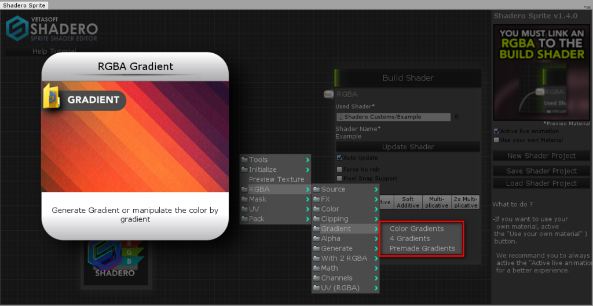Click the Shadero Customs/Example shader field
The width and height of the screenshot is (593, 306).
pos(393,117)
